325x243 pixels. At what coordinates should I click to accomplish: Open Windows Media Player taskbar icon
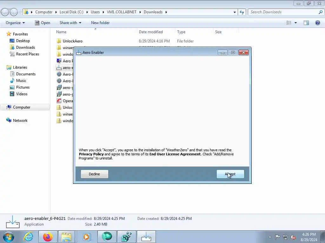pyautogui.click(x=87, y=237)
